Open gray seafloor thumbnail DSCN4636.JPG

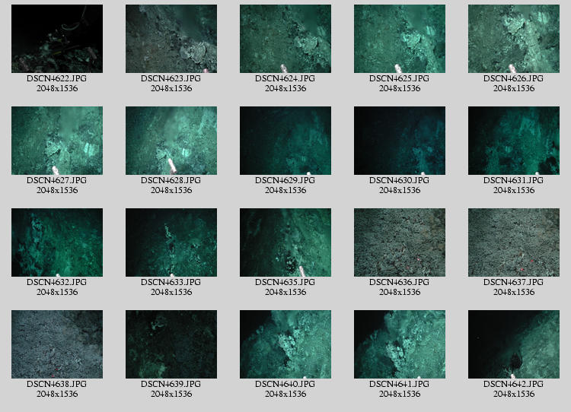400,242
